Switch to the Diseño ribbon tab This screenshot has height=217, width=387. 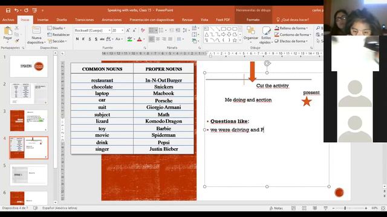point(62,20)
